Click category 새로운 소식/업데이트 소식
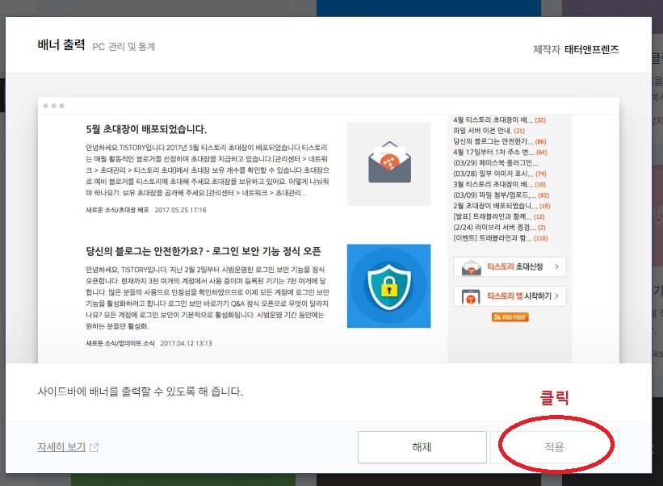The height and width of the screenshot is (486, 663). pos(120,343)
